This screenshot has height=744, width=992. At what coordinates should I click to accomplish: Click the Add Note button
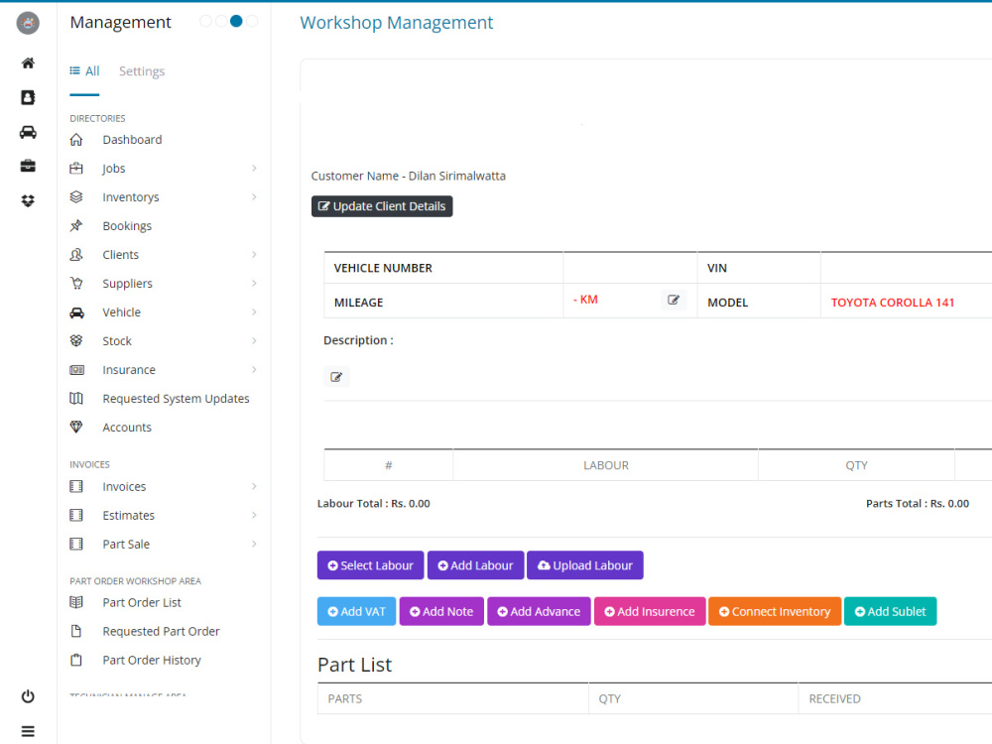click(441, 611)
